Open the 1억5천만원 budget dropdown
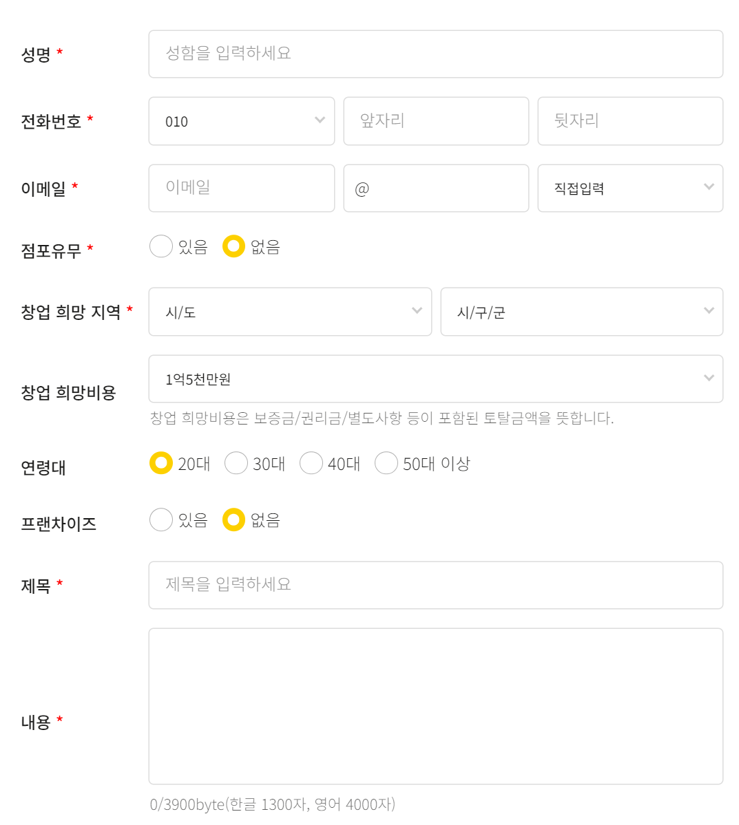Image resolution: width=739 pixels, height=825 pixels. pos(435,379)
